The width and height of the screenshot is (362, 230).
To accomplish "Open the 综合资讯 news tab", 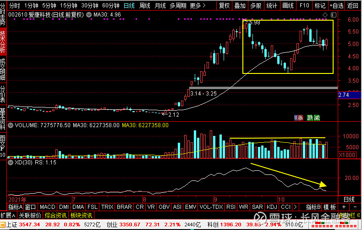I will click(56, 215).
